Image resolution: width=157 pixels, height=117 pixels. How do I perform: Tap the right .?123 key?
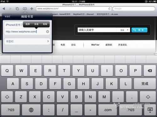pos(130,110)
